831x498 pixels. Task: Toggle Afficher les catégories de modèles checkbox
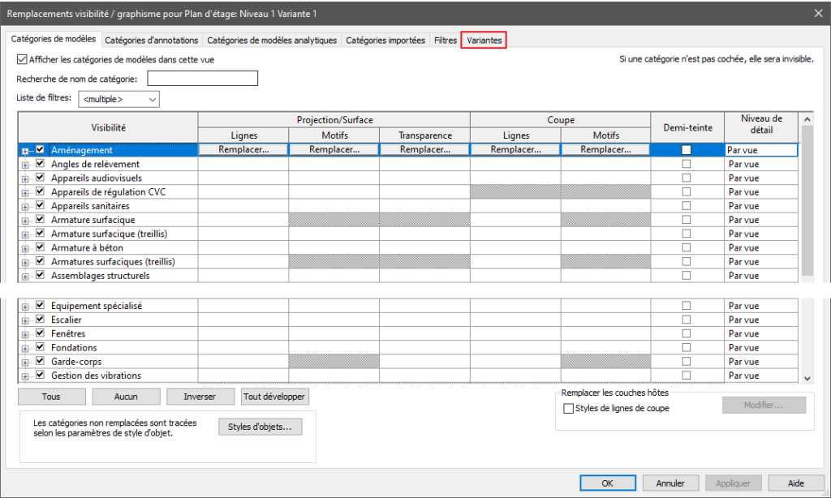tap(22, 59)
